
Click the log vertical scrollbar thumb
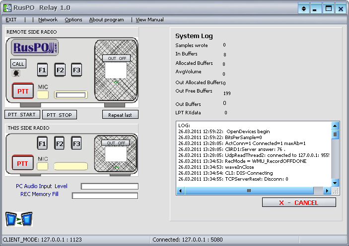coord(335,135)
